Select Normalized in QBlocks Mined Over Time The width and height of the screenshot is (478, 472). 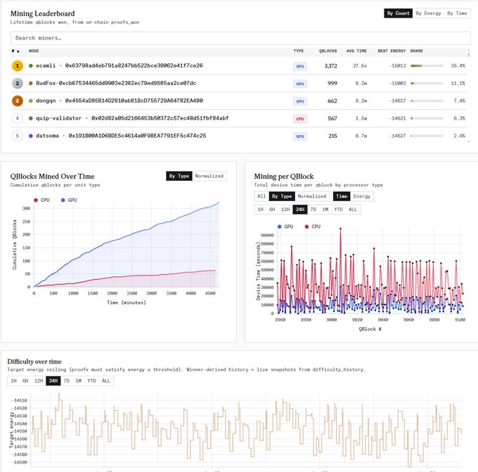point(209,176)
